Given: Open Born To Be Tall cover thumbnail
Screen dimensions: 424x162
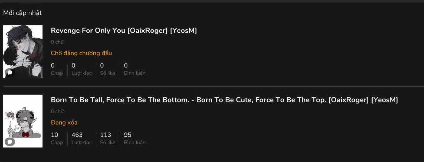Looking at the screenshot, I should [x=23, y=119].
